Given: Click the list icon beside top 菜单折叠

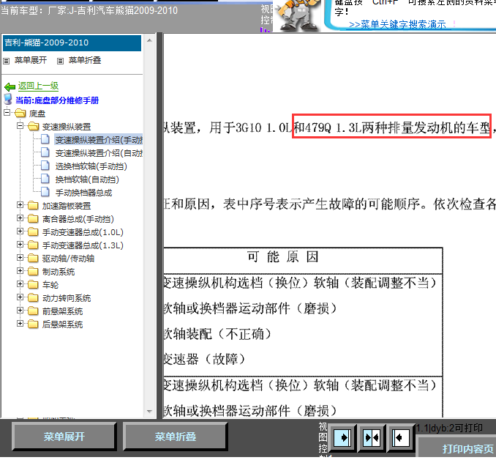Looking at the screenshot, I should [61, 61].
